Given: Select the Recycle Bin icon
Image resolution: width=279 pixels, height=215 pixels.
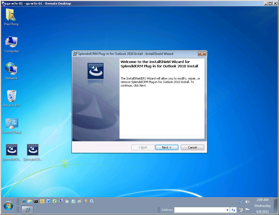Looking at the screenshot, I should [11, 96].
